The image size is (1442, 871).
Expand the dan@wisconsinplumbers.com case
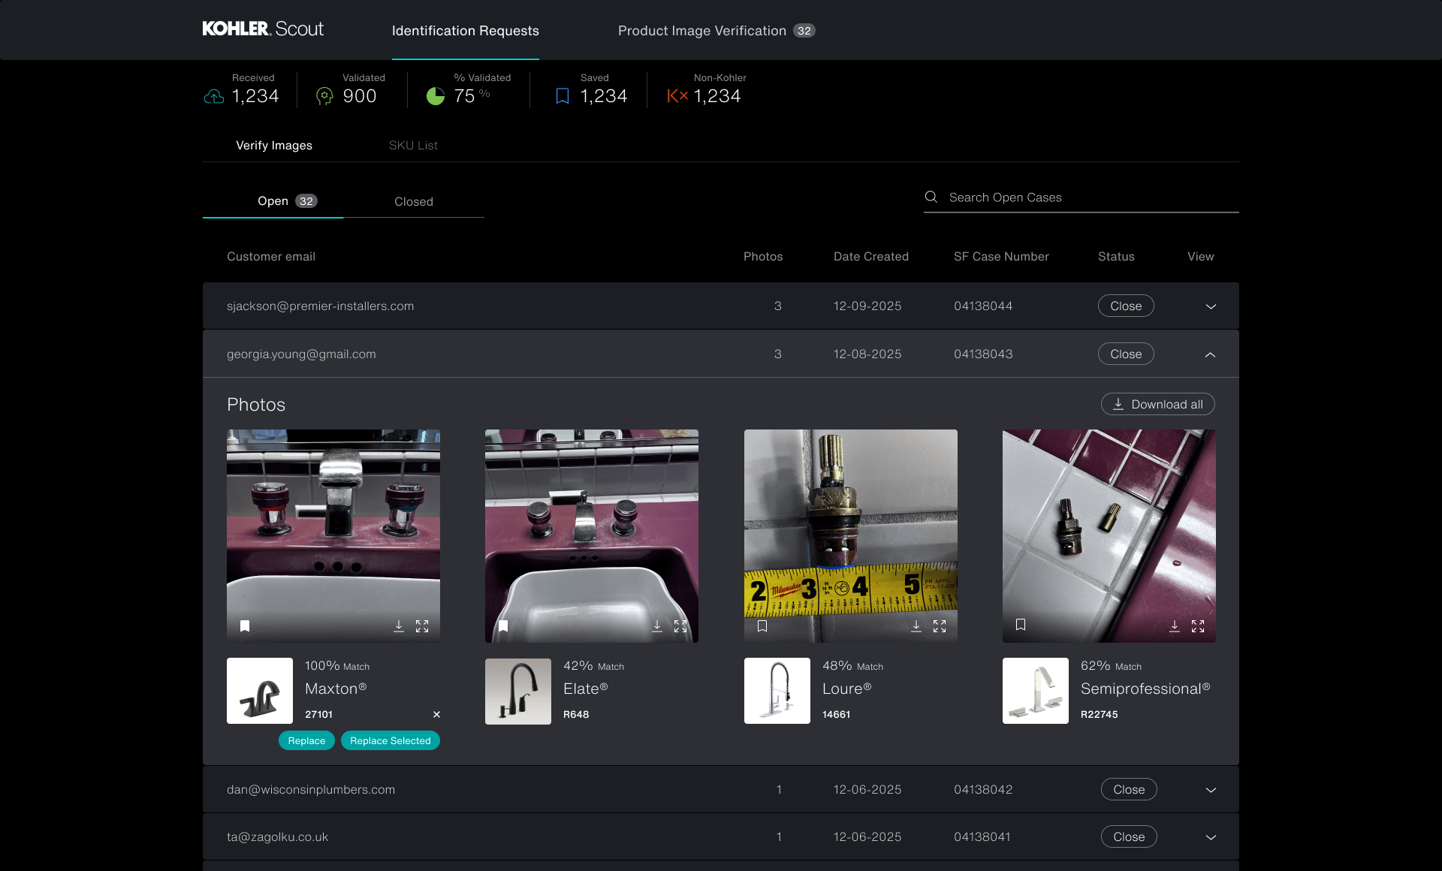pos(1211,790)
